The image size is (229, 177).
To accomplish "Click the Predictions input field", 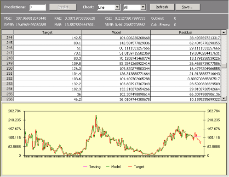I will tap(38, 7).
